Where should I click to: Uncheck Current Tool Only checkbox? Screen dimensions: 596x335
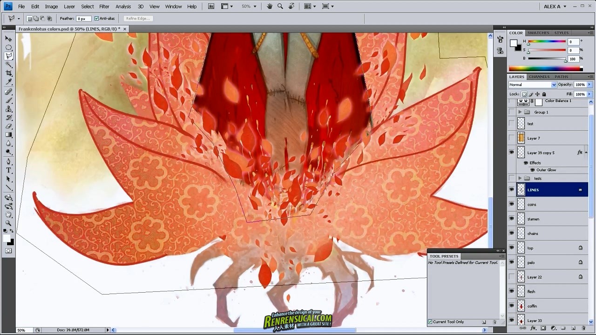430,322
